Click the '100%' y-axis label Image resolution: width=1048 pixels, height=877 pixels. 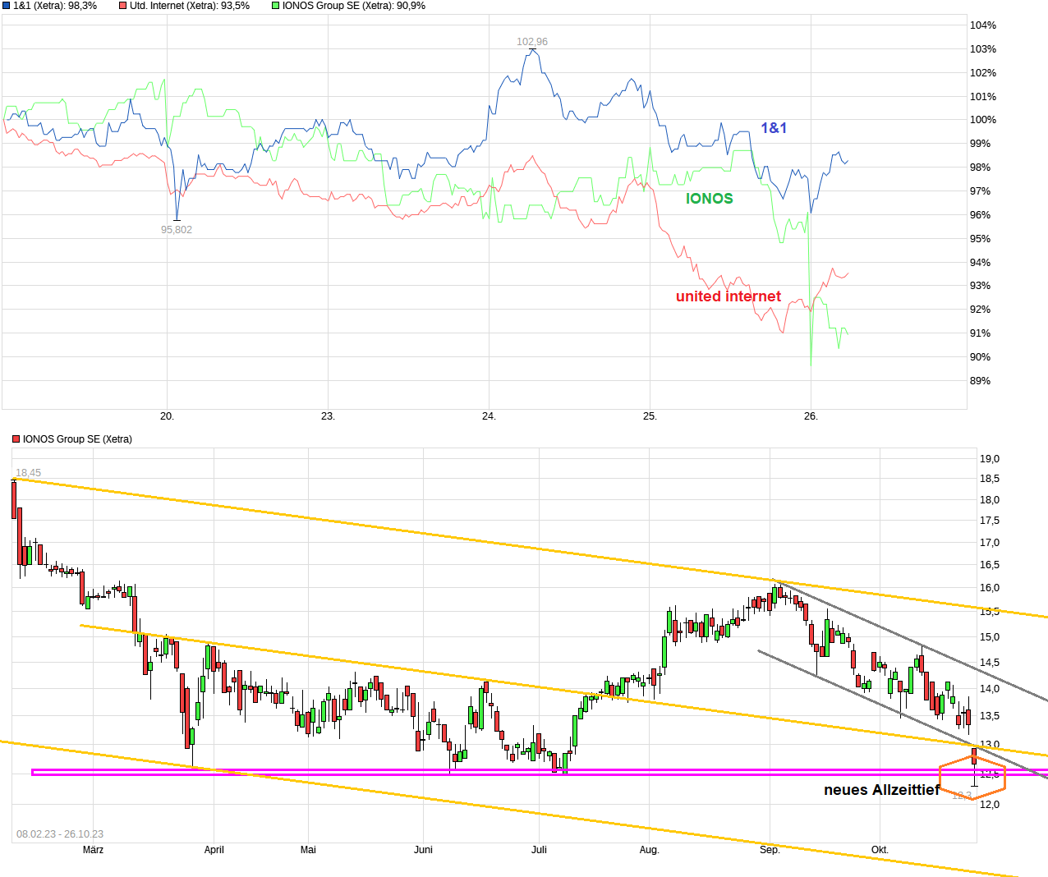tap(983, 120)
